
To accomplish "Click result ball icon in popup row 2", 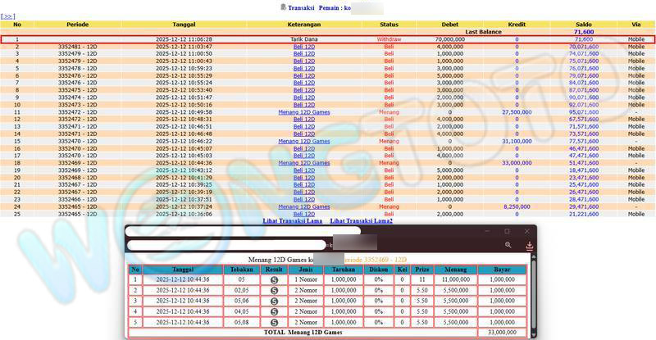I will click(x=273, y=290).
